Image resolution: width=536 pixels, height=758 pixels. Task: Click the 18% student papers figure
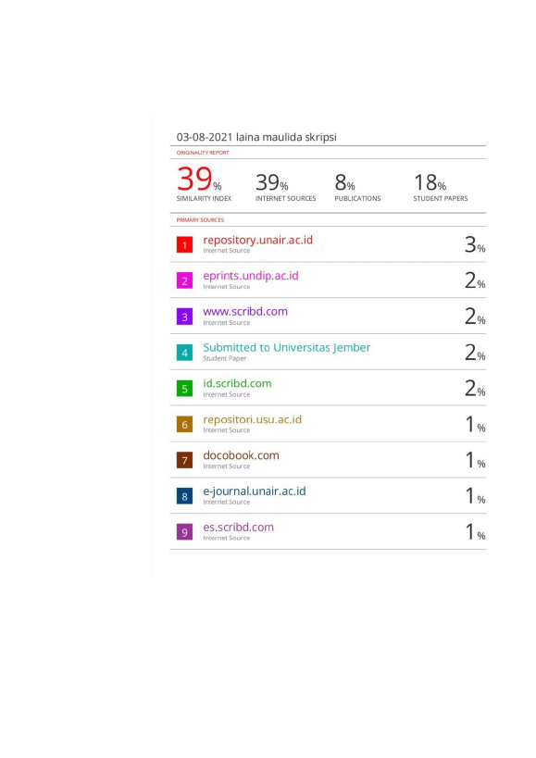point(430,182)
